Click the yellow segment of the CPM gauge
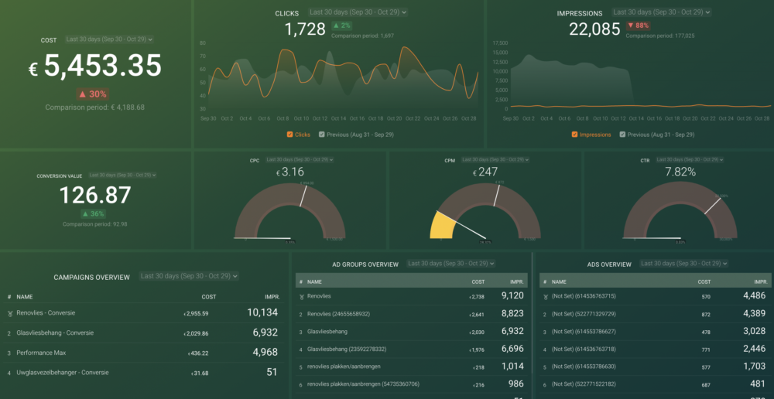 pos(441,225)
